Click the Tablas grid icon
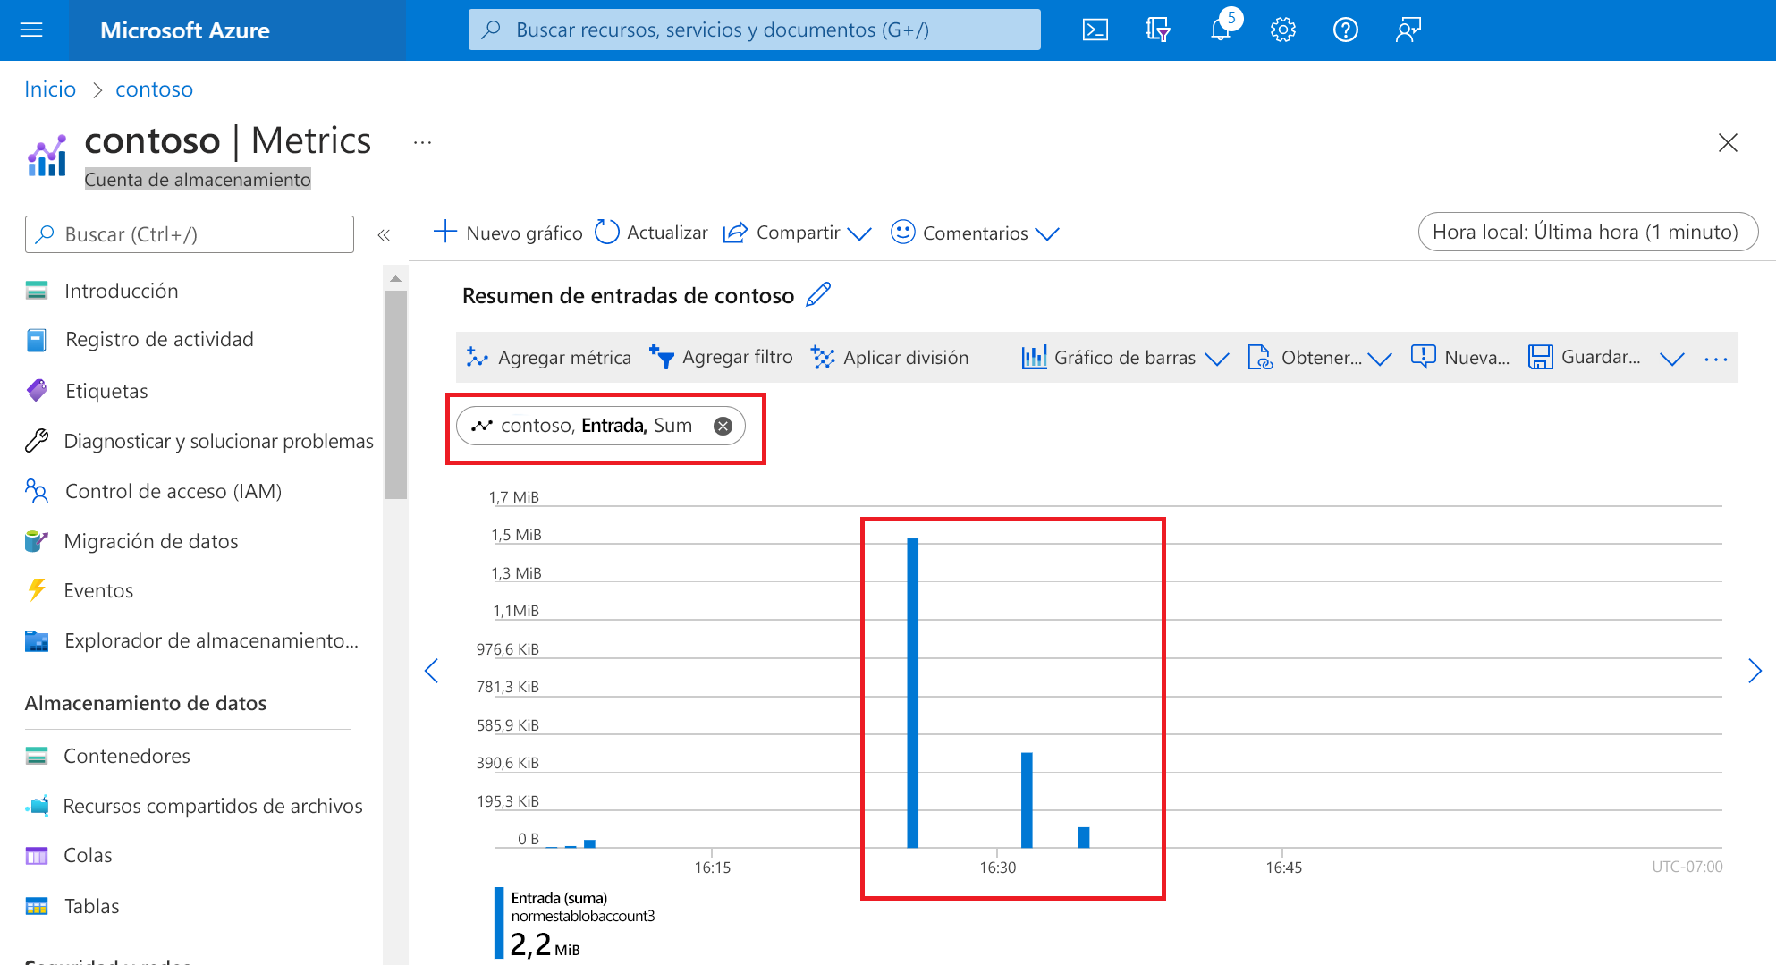Viewport: 1776px width, 965px height. 37,906
